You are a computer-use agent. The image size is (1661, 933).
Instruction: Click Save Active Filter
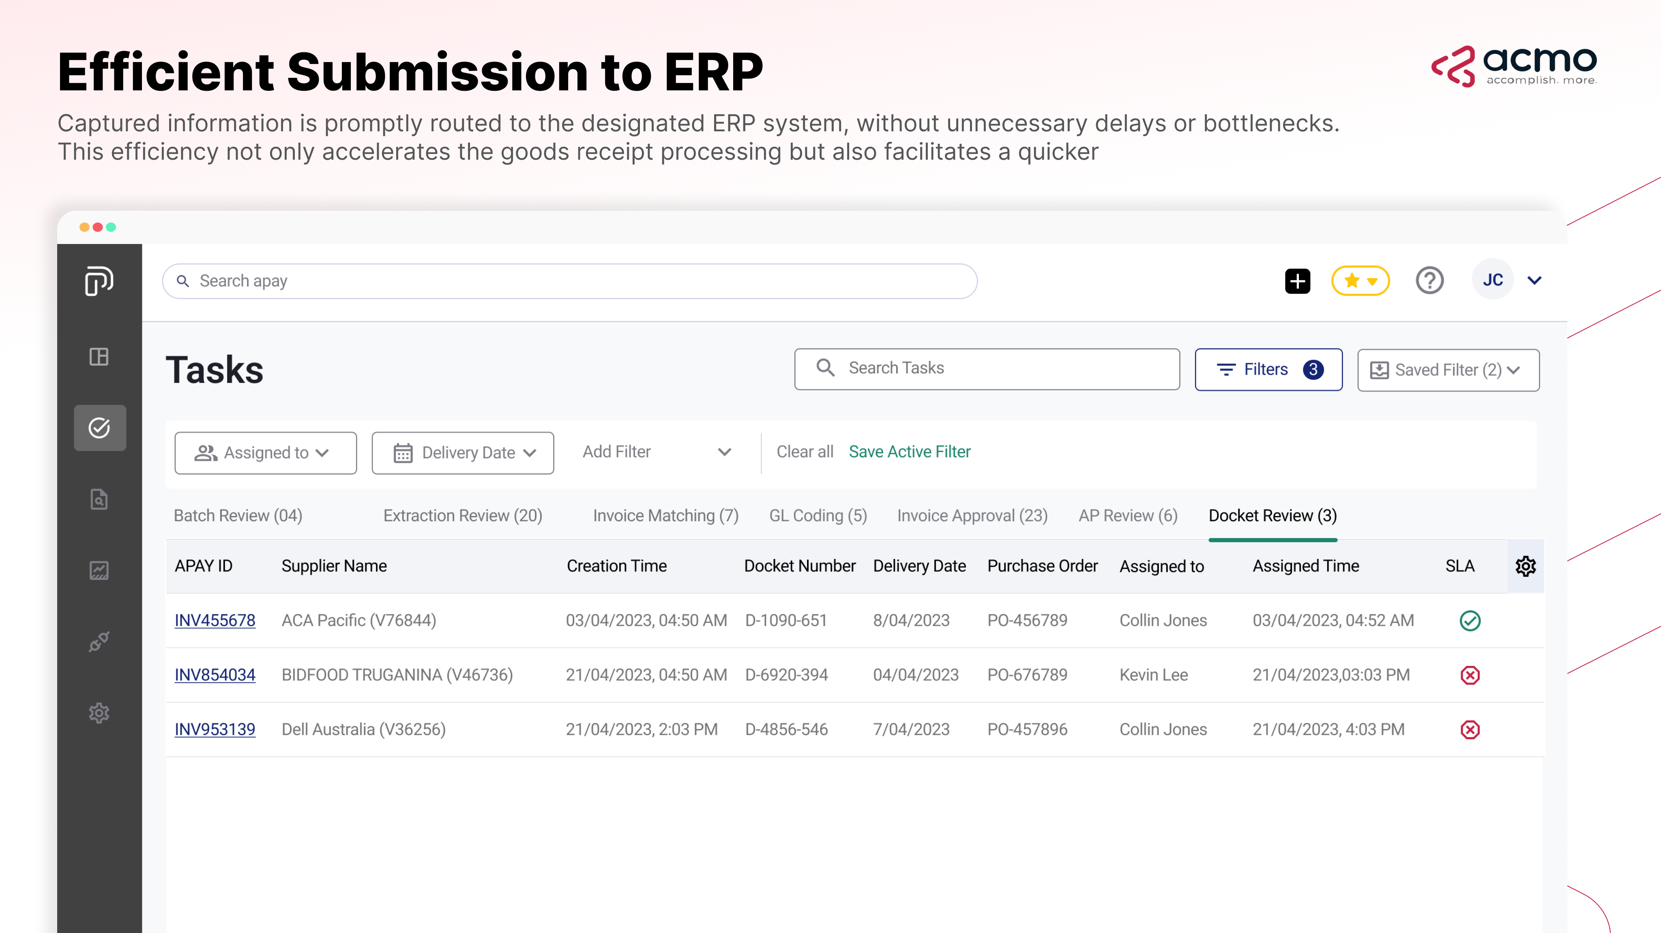tap(909, 452)
